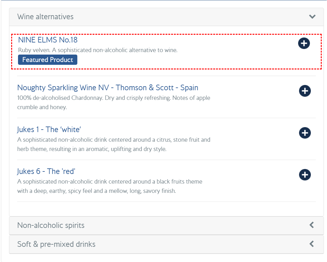The height and width of the screenshot is (262, 327).
Task: Click '100% de-alcoholised Chardonnay' description
Action: click(x=114, y=102)
